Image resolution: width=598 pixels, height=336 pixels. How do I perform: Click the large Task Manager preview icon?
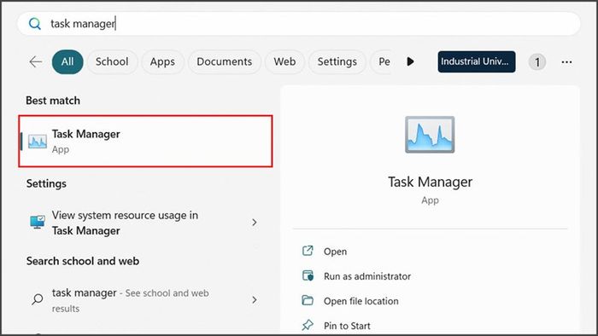[x=430, y=135]
